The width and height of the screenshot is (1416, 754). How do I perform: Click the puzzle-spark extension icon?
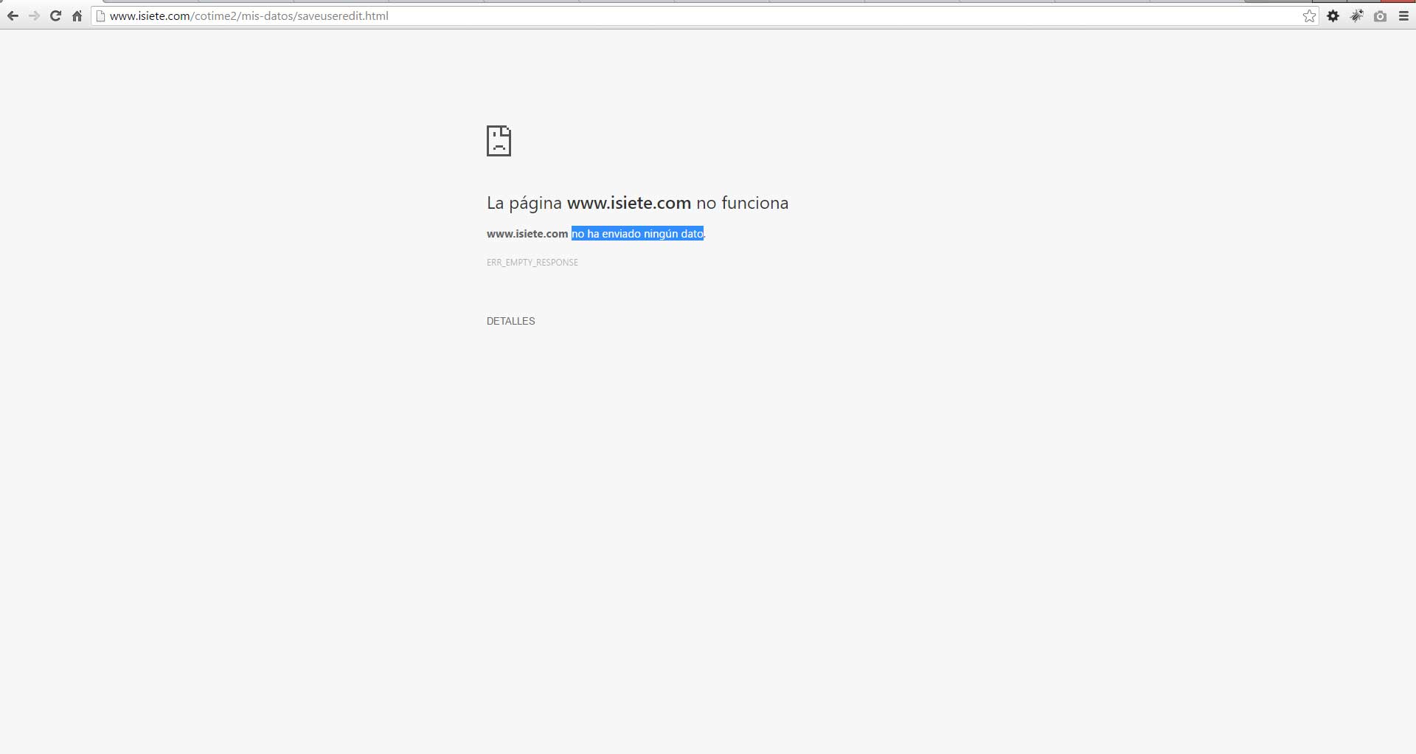(1356, 16)
